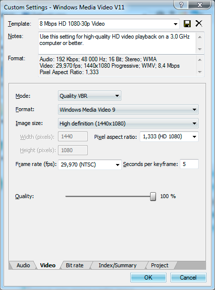
Task: Click the Format info scrollbar up arrow
Action: (x=200, y=60)
